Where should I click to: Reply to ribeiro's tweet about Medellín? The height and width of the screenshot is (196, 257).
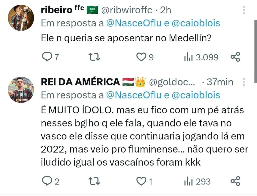coord(46,57)
